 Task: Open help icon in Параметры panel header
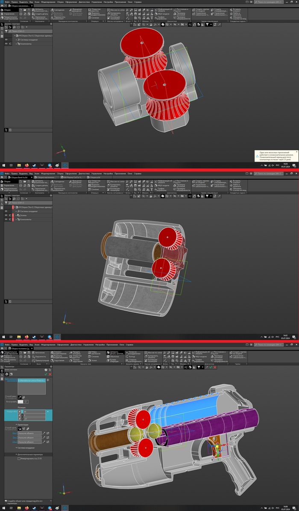tap(45, 370)
